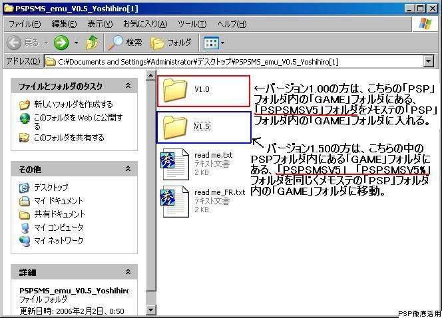
Task: Maximize the explorer window
Action: 420,9
